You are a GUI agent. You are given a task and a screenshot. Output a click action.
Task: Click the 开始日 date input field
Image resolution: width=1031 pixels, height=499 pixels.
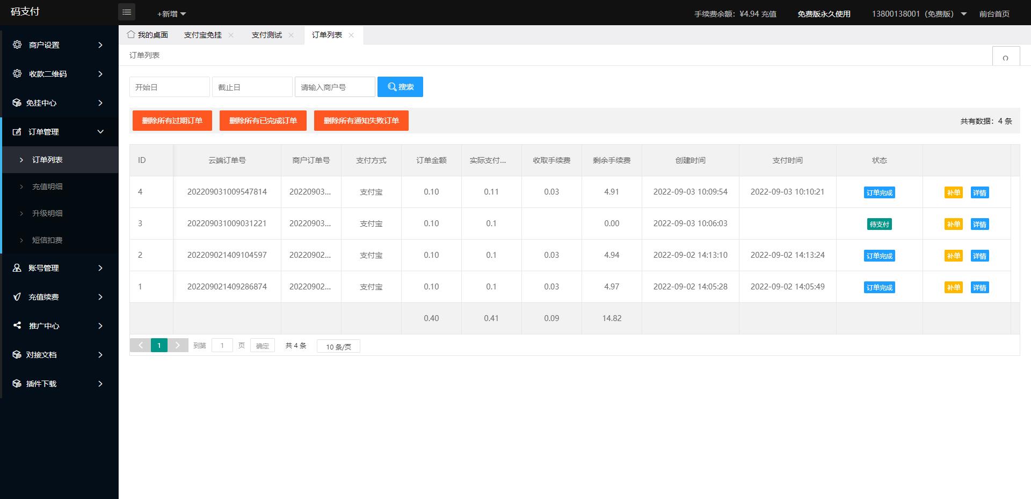(x=169, y=87)
